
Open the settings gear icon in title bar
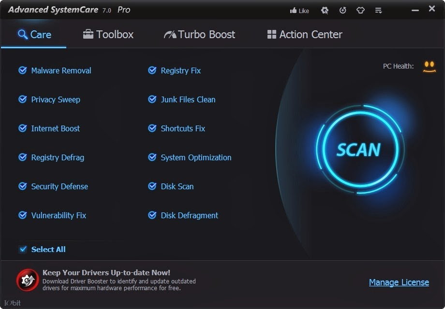325,11
